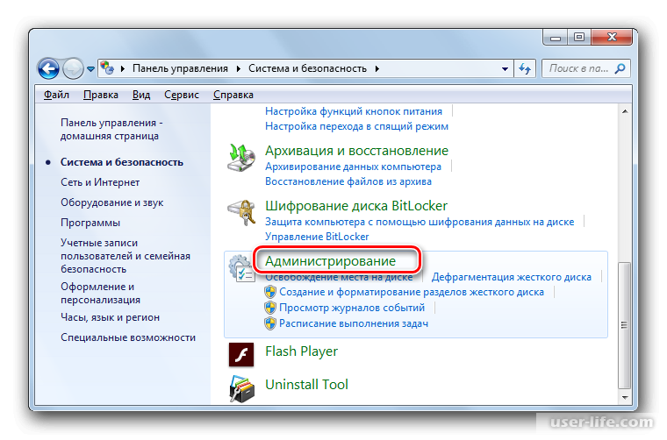Viewport: 667px width, 440px height.
Task: Open the Uninstall Tool link
Action: (x=306, y=385)
